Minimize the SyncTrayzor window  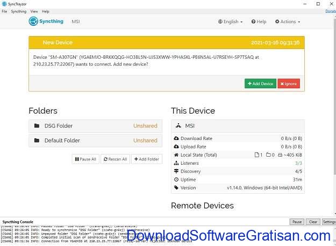(x=305, y=4)
